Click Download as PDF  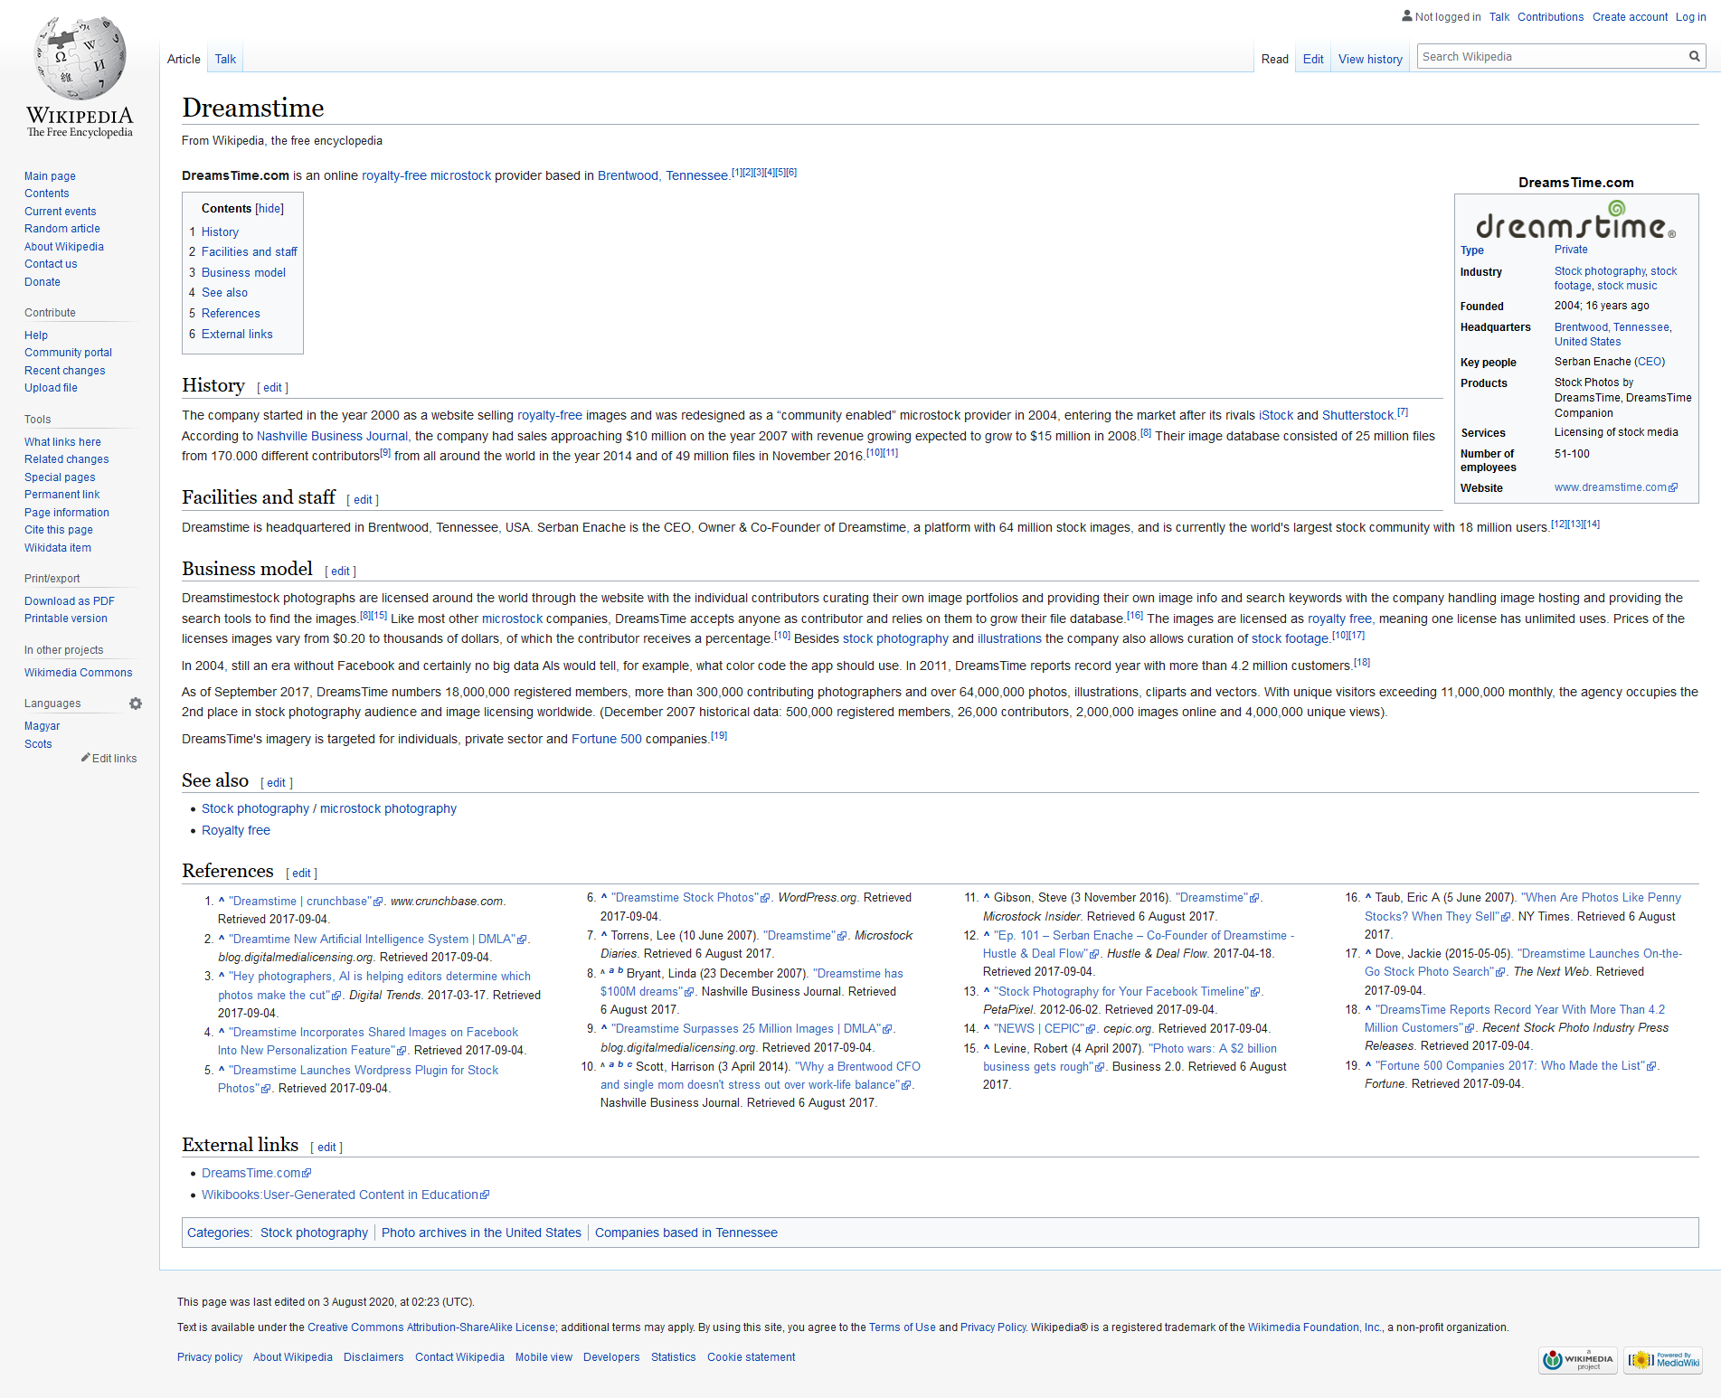point(70,600)
